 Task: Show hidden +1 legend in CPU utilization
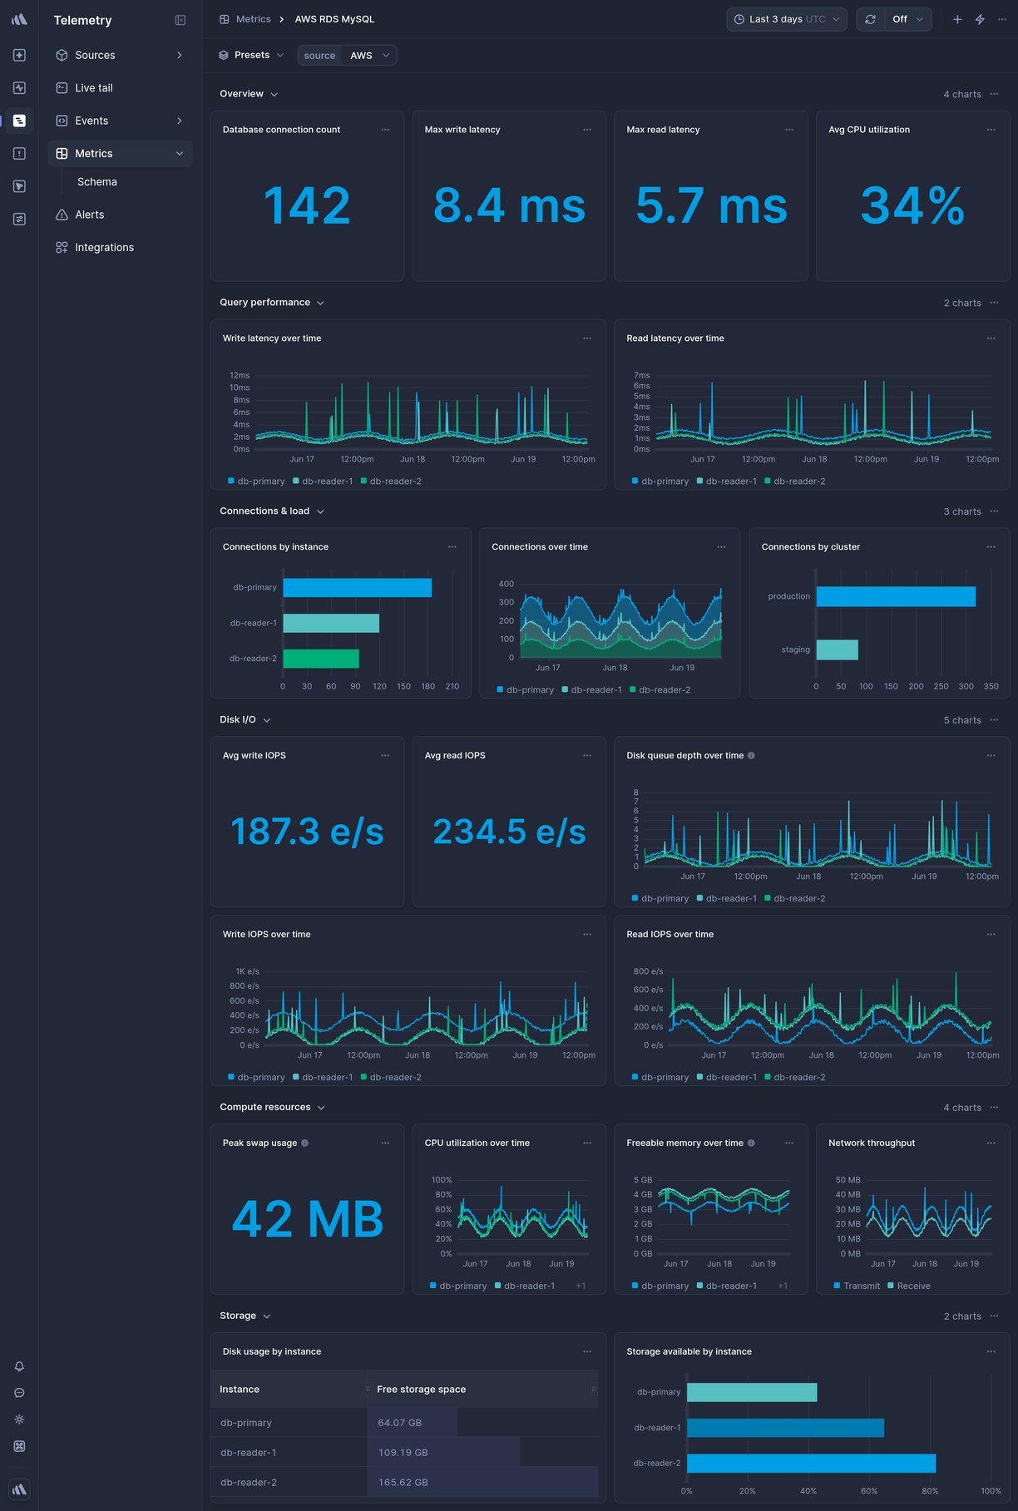tap(581, 1286)
